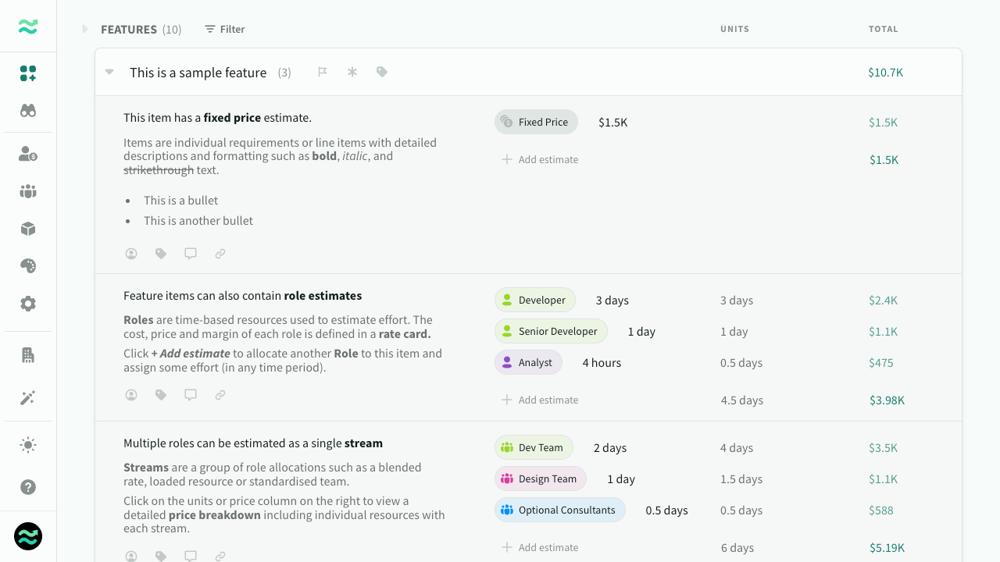This screenshot has width=1000, height=562.
Task: Open the dashboard grid-plus sidebar item
Action: (28, 73)
